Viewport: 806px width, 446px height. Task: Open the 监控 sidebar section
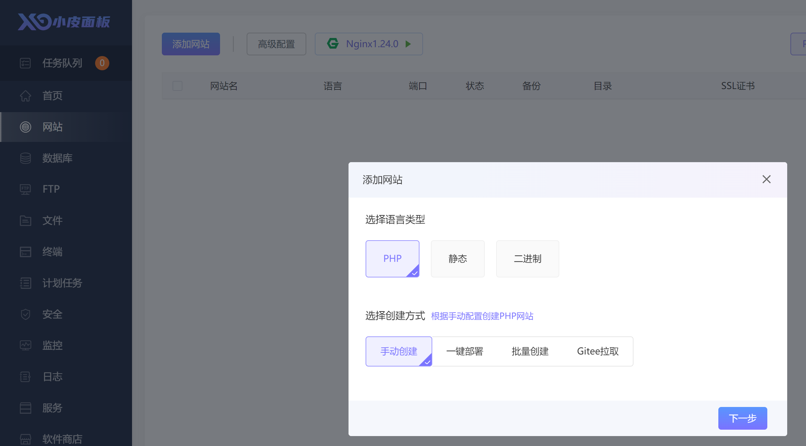pos(66,346)
